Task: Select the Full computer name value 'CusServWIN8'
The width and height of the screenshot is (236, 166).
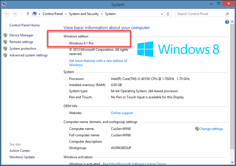Action: (121, 135)
